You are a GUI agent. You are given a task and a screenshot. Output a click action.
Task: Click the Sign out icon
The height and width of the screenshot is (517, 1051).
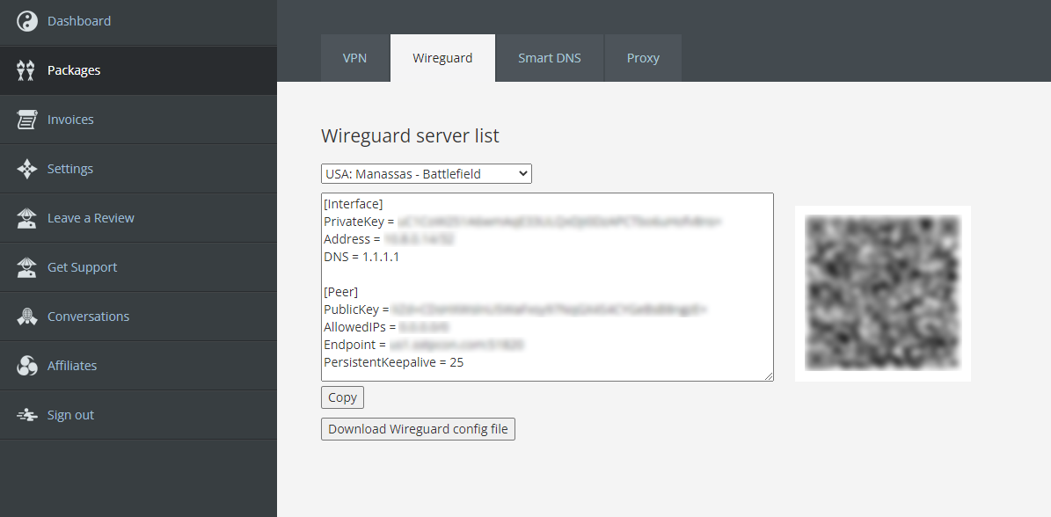(x=26, y=415)
